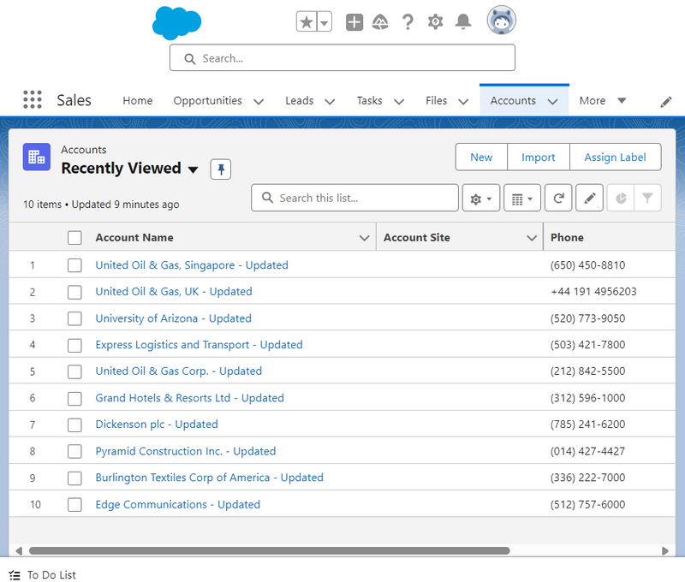Open Leads tab
The height and width of the screenshot is (582, 685).
click(299, 101)
